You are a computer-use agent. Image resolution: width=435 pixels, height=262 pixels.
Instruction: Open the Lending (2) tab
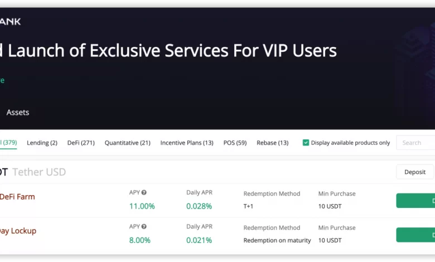(x=42, y=143)
